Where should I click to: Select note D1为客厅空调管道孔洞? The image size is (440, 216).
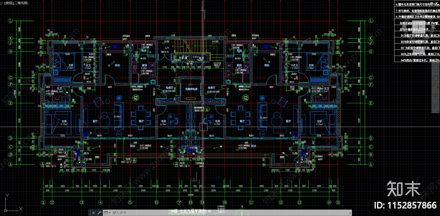point(420,35)
